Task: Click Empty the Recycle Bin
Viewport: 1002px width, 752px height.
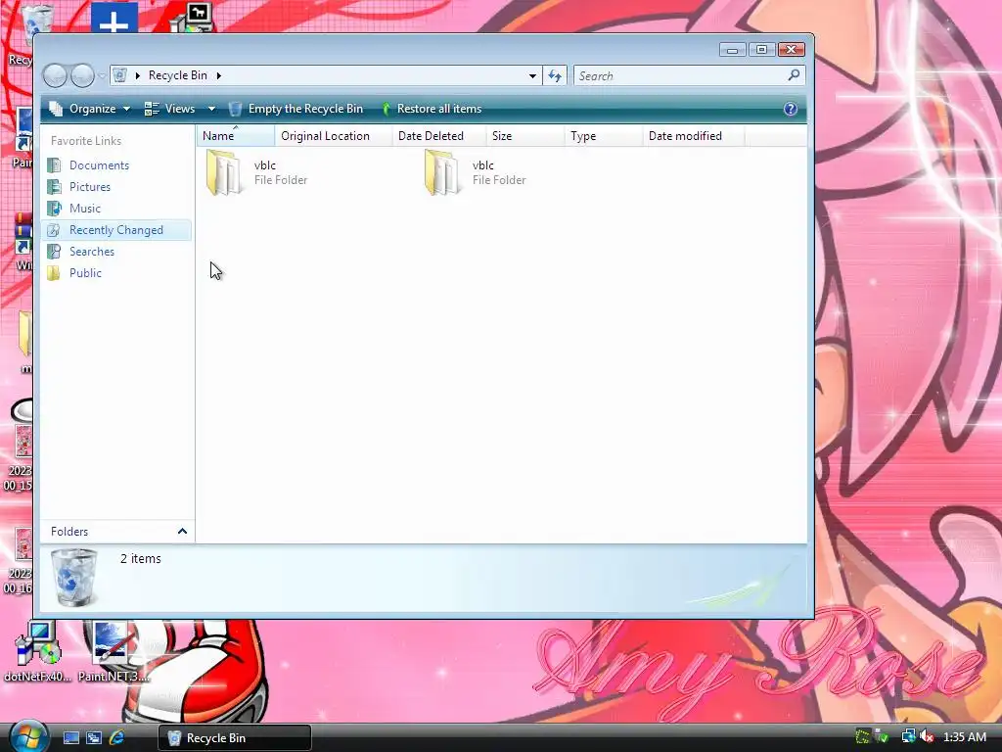Action: 296,109
